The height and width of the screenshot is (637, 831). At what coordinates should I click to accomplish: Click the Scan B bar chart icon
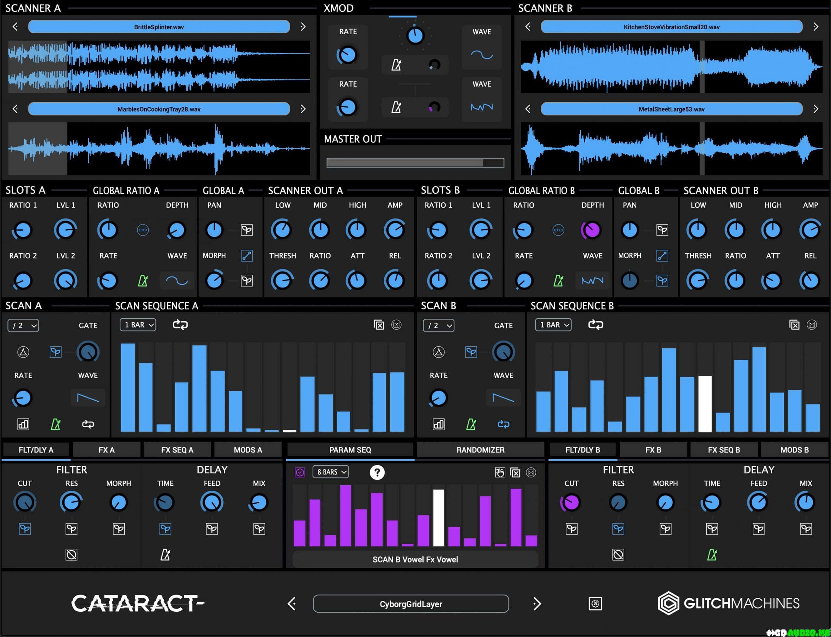439,424
